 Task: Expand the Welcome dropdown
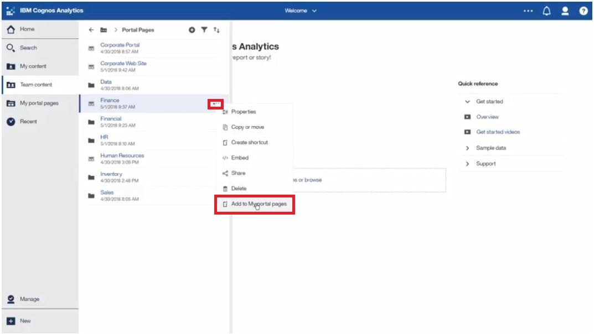point(301,11)
